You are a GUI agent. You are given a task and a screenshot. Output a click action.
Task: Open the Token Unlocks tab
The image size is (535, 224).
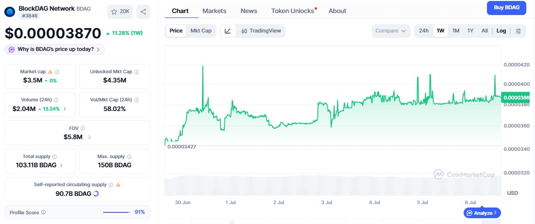coord(293,11)
